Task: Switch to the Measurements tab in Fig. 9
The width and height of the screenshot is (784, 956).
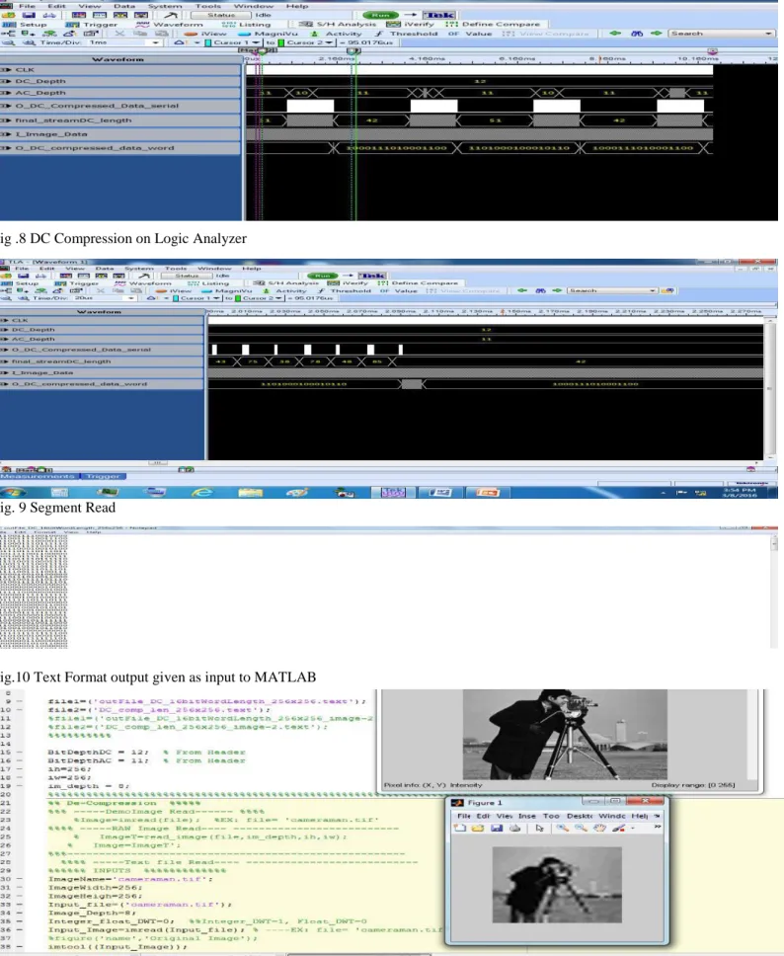Action: [39, 477]
